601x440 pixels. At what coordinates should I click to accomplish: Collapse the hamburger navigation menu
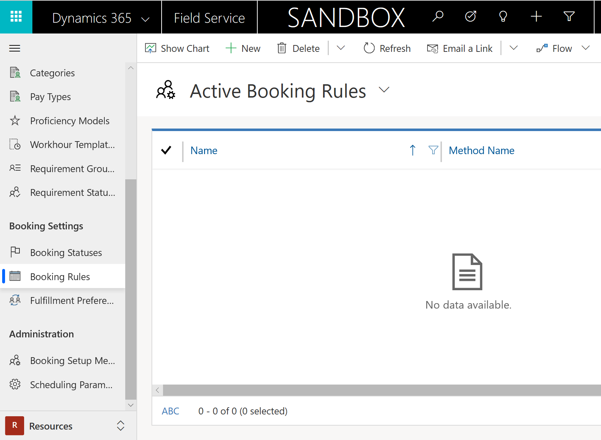[15, 48]
